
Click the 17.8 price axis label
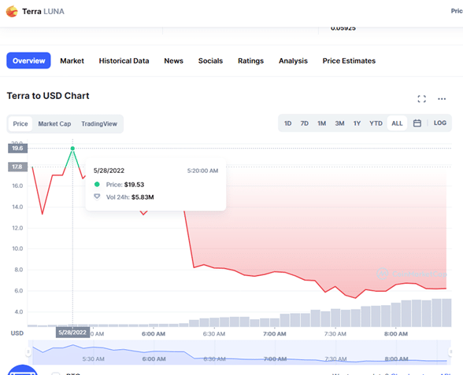17,167
